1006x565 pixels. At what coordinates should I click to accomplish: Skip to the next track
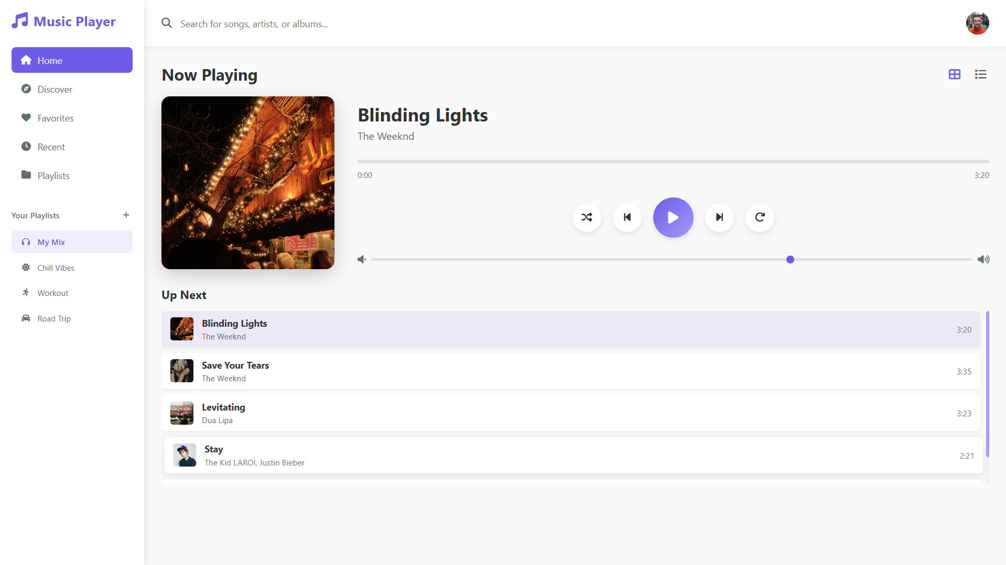point(719,217)
